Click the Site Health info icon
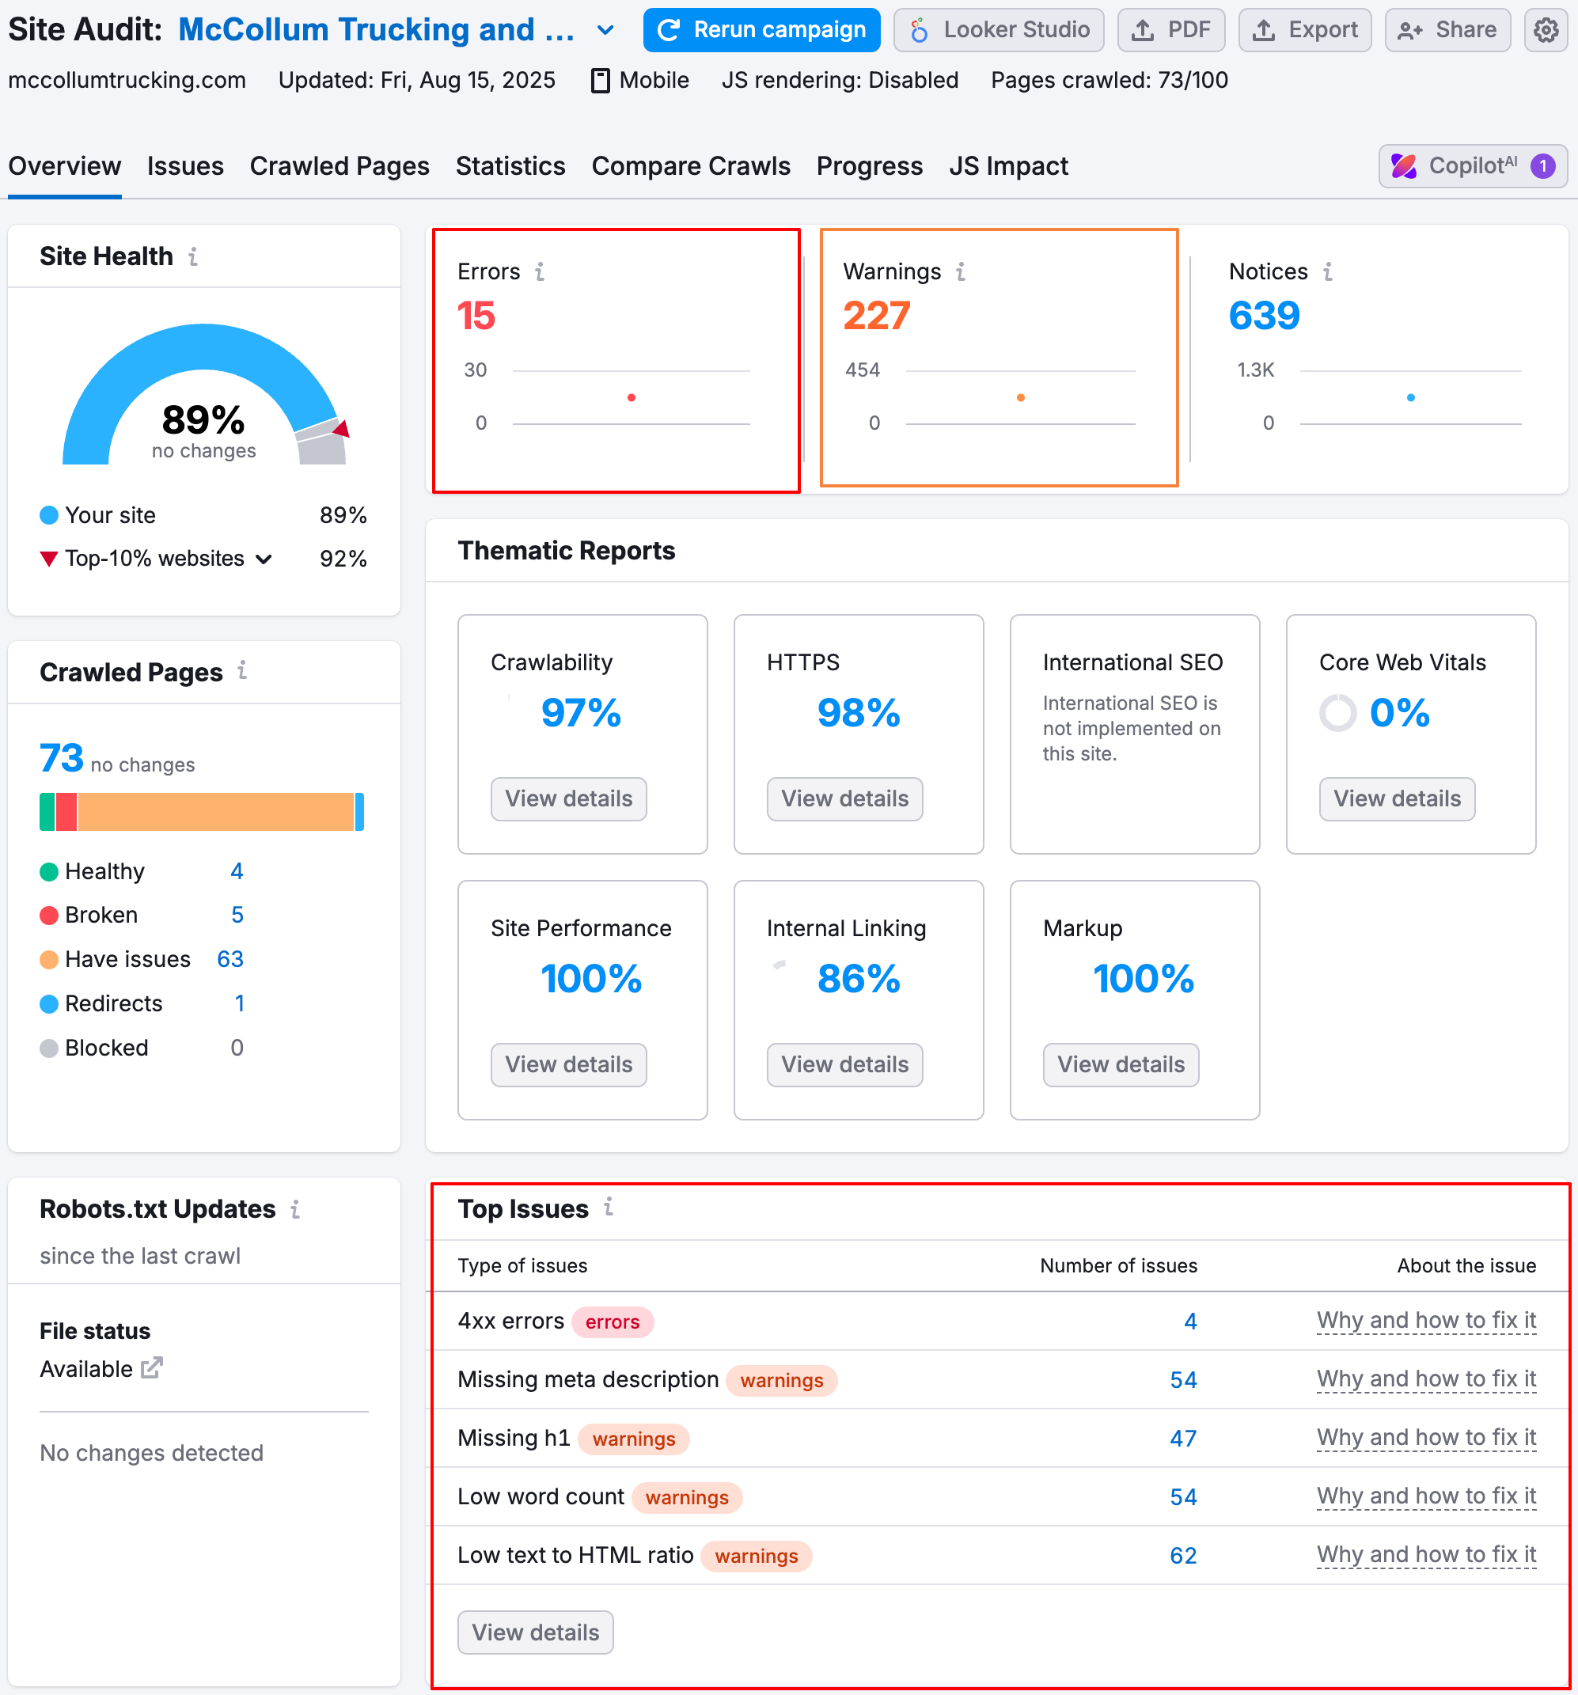This screenshot has width=1578, height=1695. pyautogui.click(x=194, y=256)
